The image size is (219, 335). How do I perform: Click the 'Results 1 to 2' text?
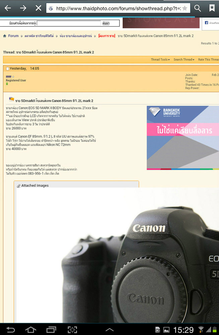point(210,43)
